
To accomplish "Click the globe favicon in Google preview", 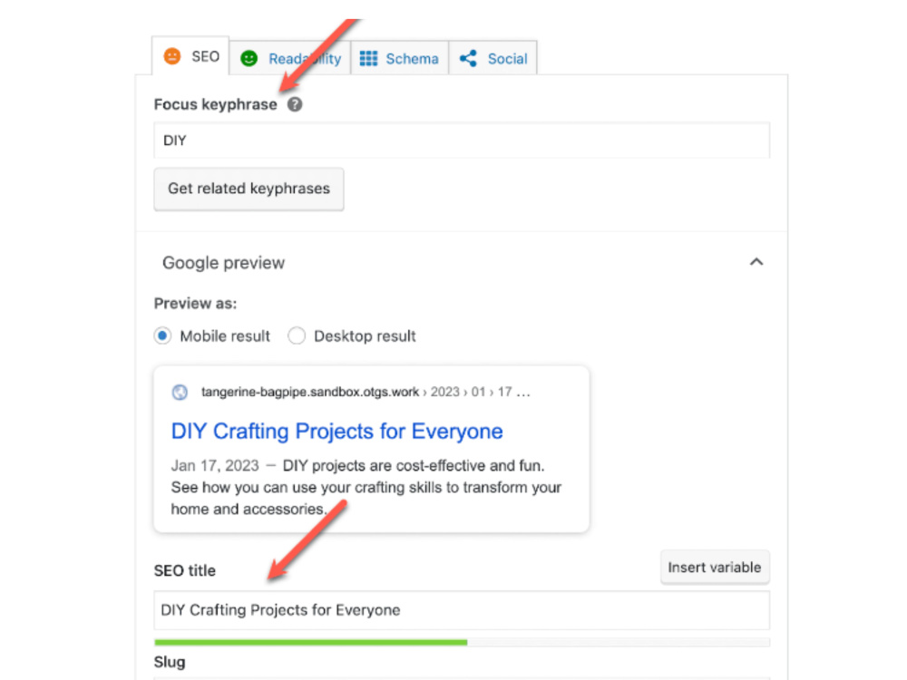I will click(x=180, y=392).
